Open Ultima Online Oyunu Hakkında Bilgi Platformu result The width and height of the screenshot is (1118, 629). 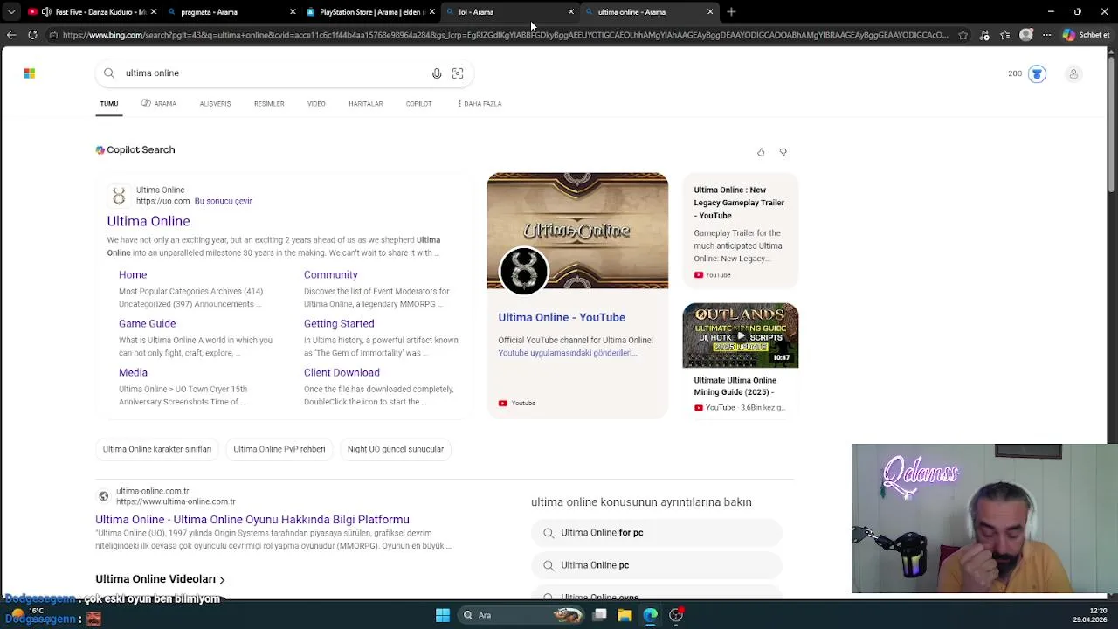pos(252,520)
